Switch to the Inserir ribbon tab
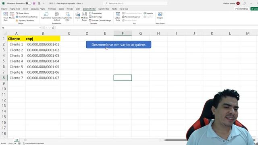 tap(25, 9)
